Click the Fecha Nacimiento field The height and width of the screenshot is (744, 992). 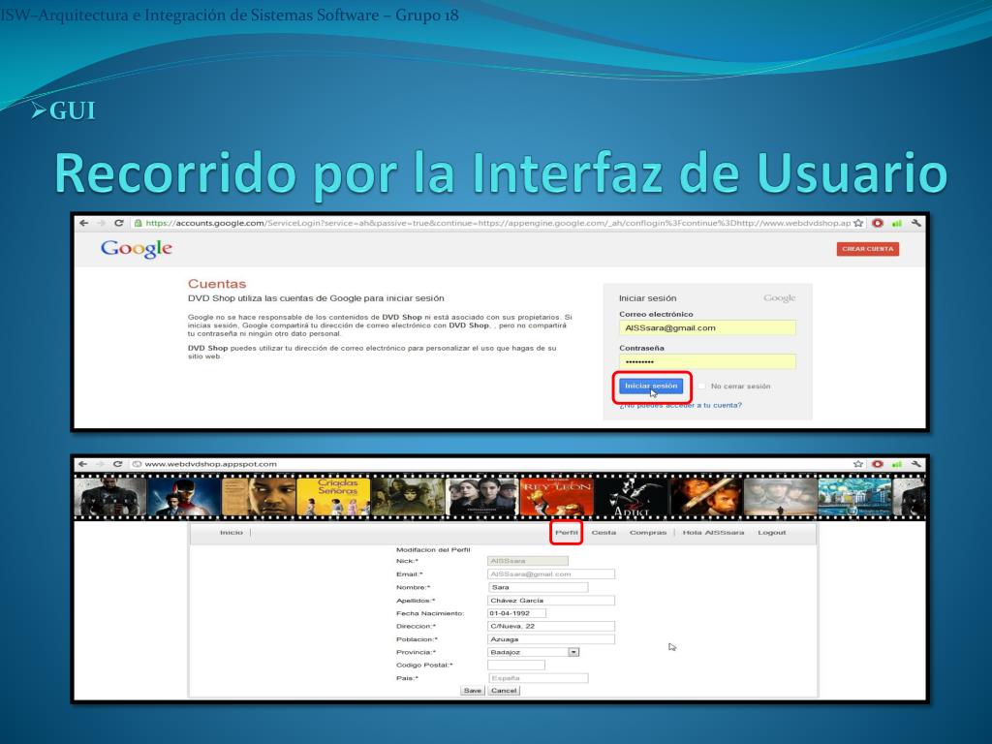[516, 613]
